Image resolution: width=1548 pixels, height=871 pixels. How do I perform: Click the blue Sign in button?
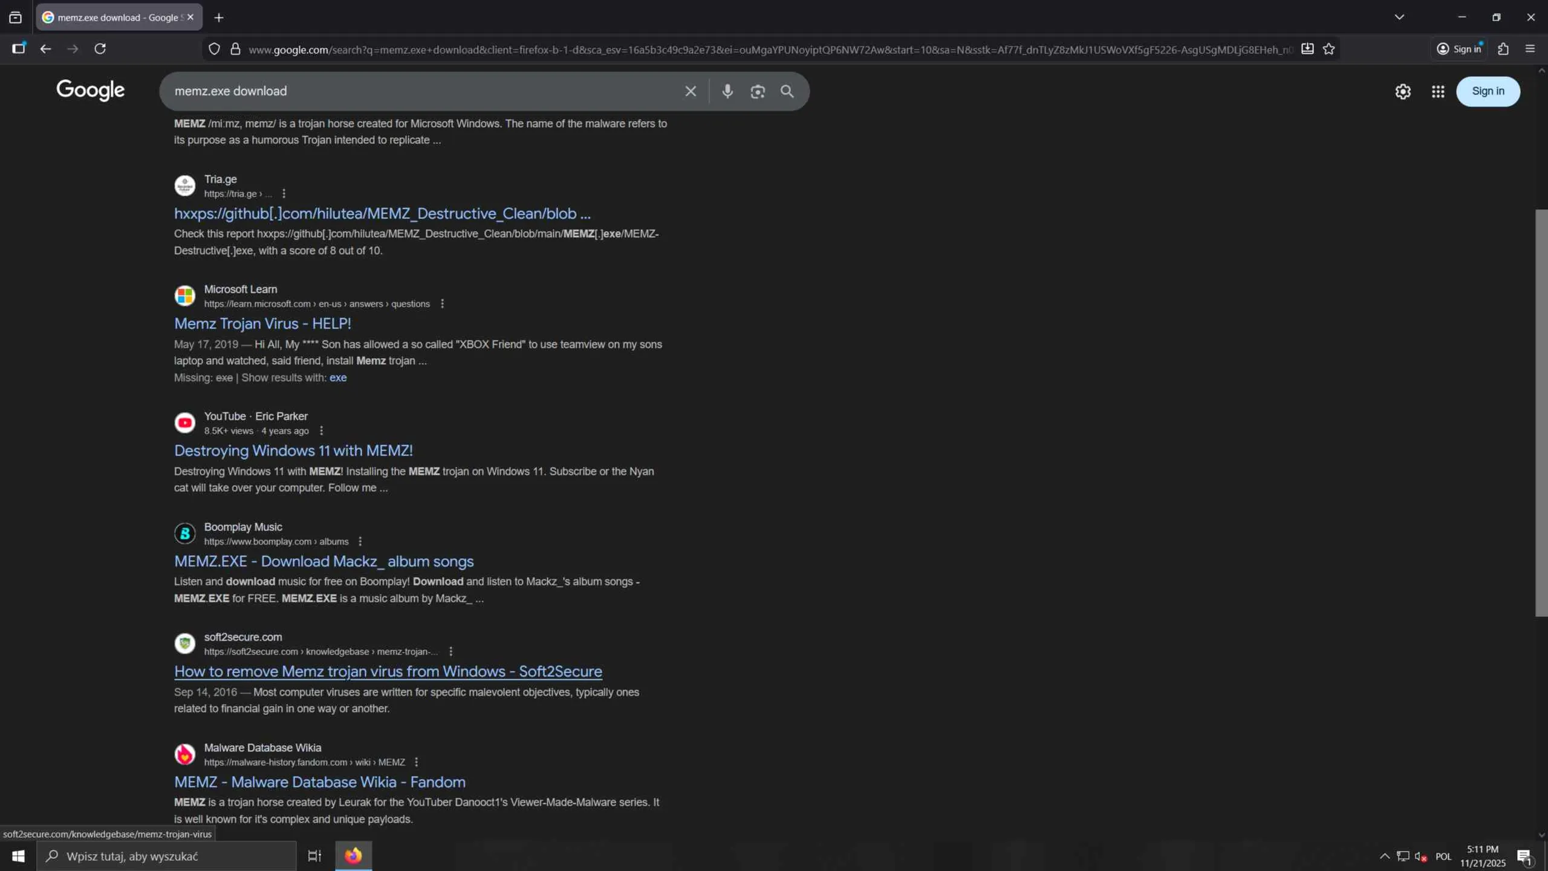[1488, 91]
